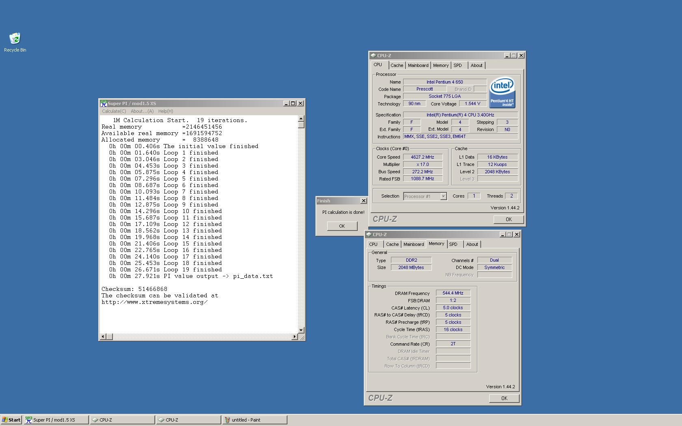The image size is (682, 426).
Task: Click the Name field Intel Pentium 4 650
Action: click(x=445, y=82)
